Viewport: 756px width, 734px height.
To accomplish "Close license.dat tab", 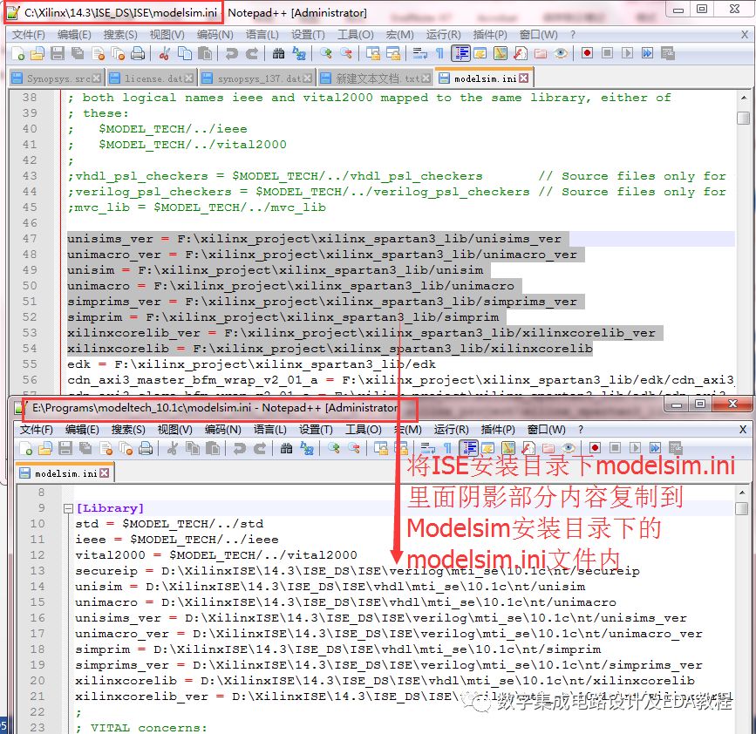I will pyautogui.click(x=188, y=78).
